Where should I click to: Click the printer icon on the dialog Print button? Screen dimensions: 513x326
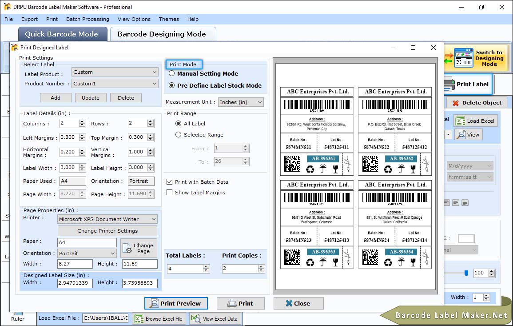pyautogui.click(x=232, y=303)
